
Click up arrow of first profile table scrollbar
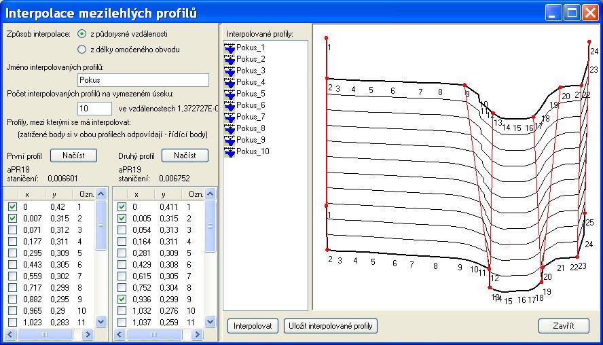pyautogui.click(x=100, y=194)
